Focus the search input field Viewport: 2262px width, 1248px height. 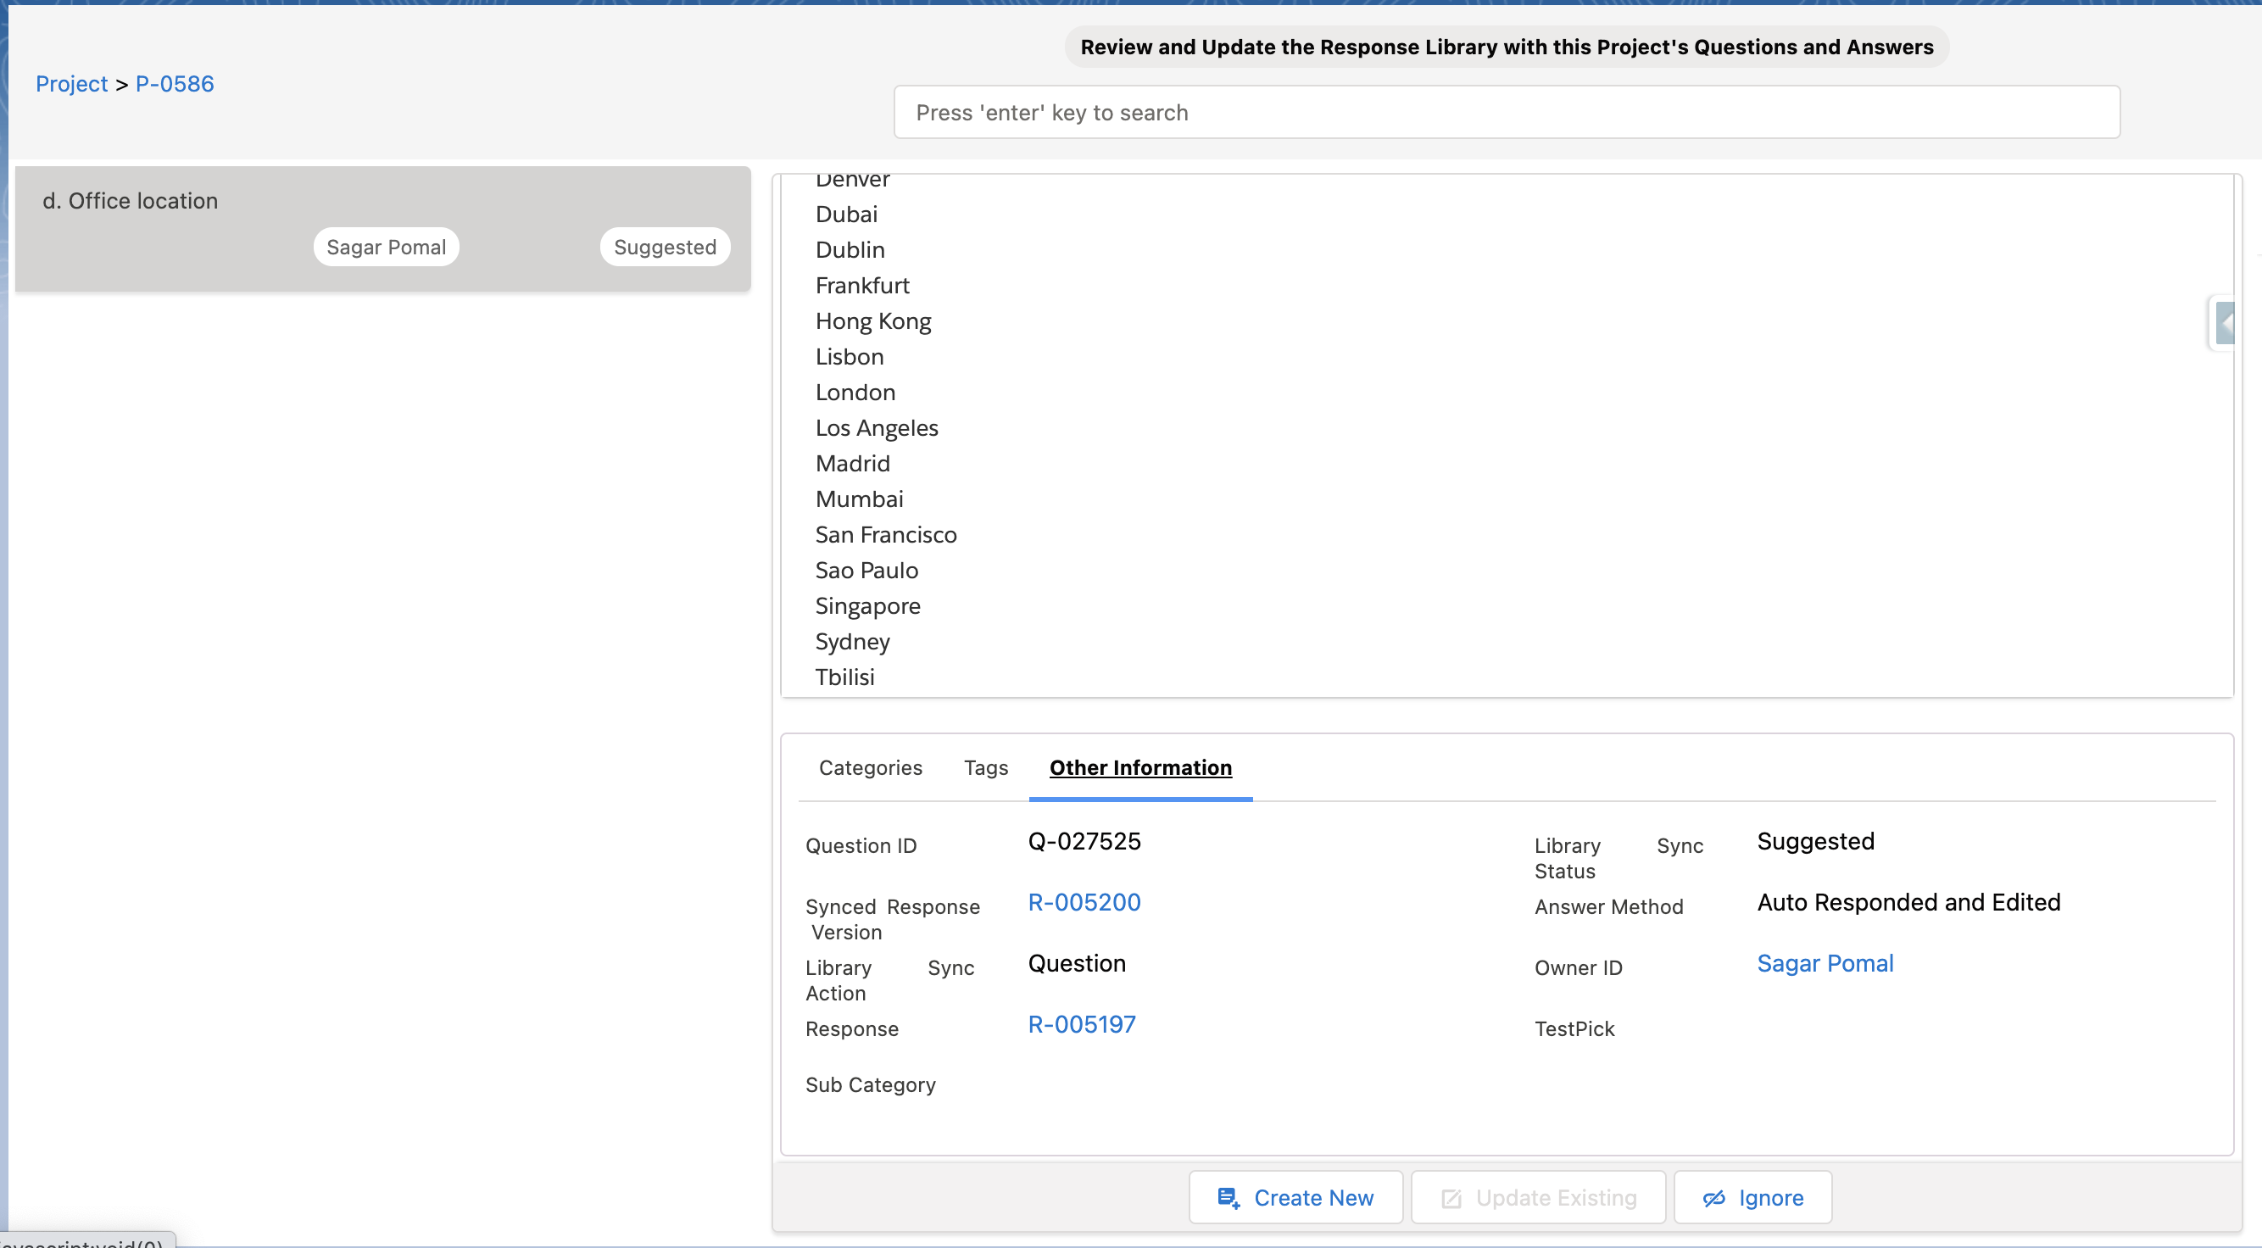coord(1507,112)
